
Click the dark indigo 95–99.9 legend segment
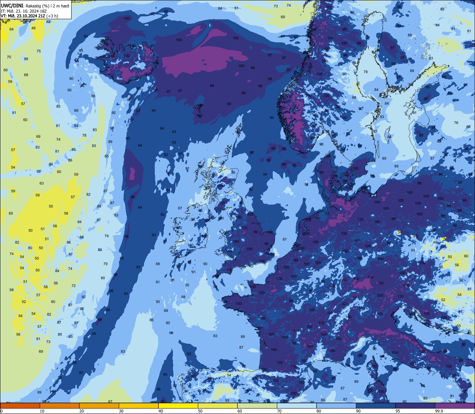(415, 405)
